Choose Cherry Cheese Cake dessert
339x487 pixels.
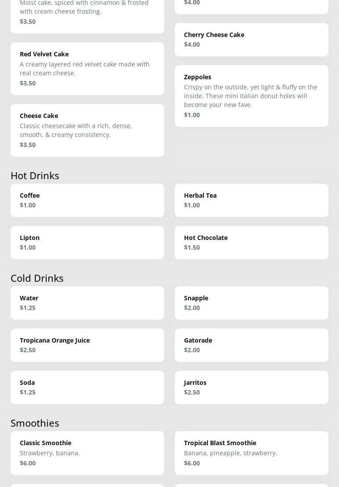tap(251, 40)
